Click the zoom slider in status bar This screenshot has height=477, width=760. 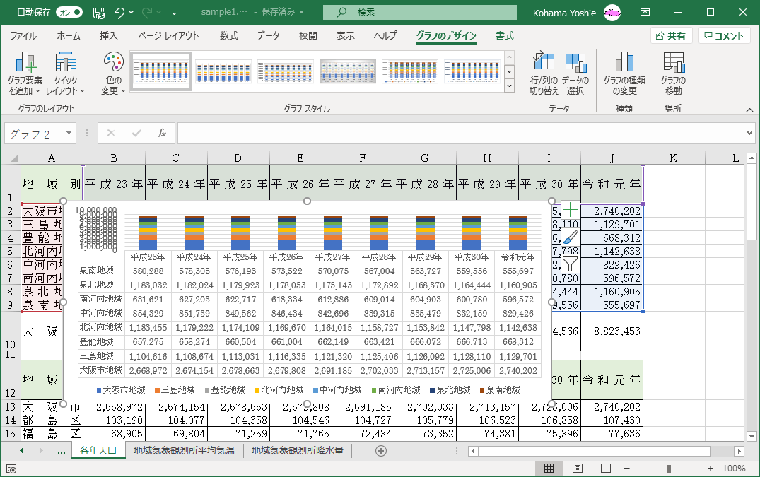pos(669,469)
